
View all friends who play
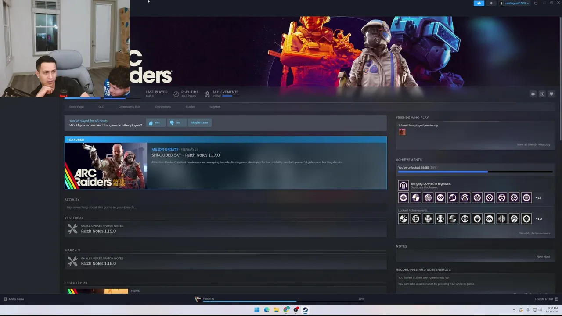coord(533,144)
